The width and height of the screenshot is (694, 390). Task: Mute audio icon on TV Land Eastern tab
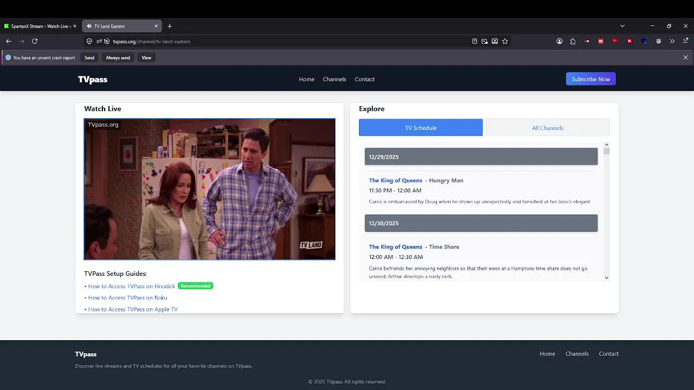pyautogui.click(x=89, y=26)
